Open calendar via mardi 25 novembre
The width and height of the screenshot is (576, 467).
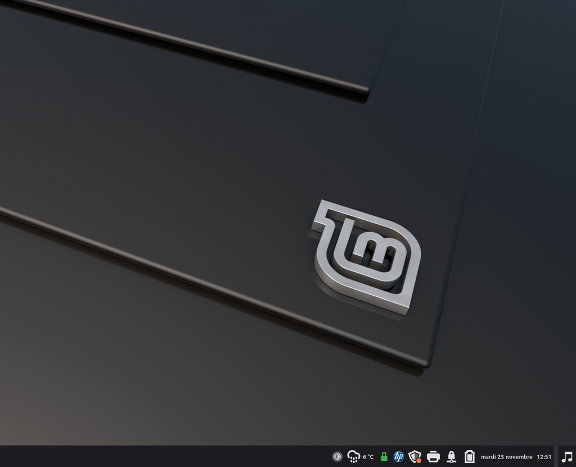pos(506,457)
